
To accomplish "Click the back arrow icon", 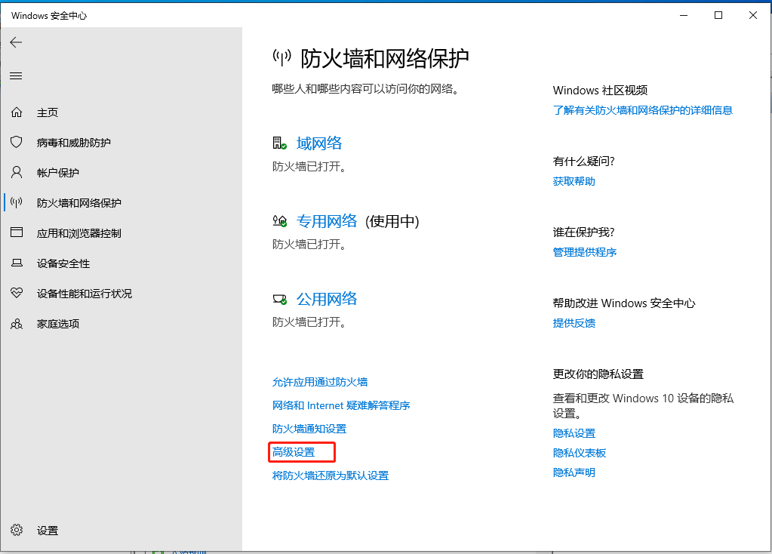I will coord(17,42).
